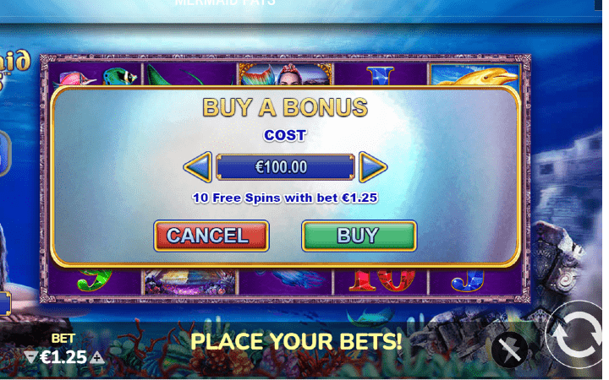Toggle the crossed-out pin icon

tap(509, 350)
